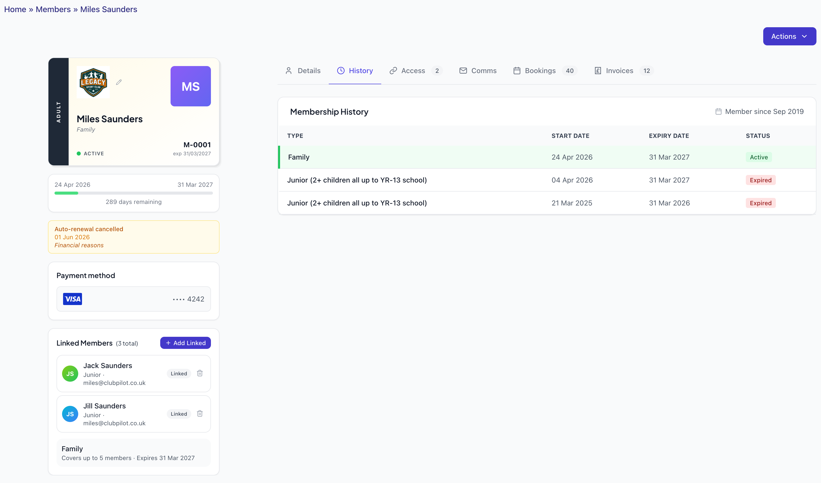Open the Actions dropdown menu

coord(789,37)
